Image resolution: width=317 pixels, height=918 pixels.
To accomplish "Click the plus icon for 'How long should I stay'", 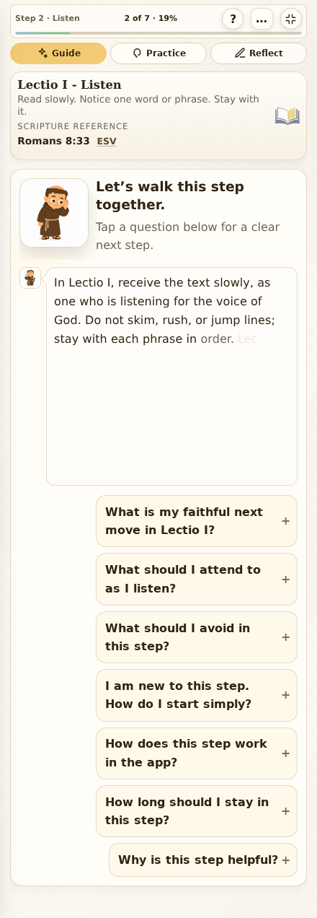I will click(285, 811).
